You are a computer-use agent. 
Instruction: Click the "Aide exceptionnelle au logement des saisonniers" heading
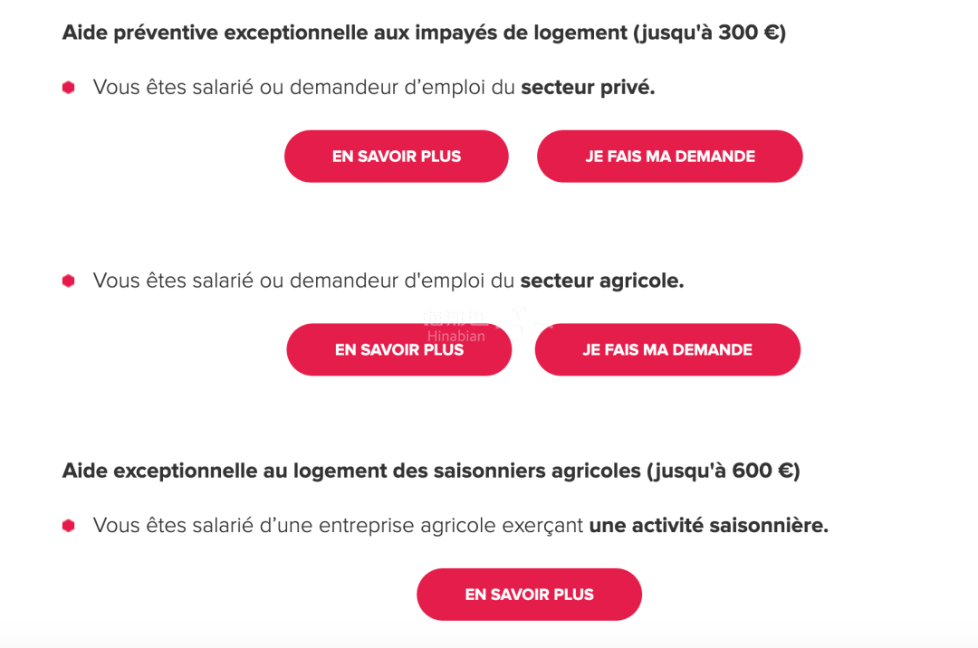(x=353, y=471)
